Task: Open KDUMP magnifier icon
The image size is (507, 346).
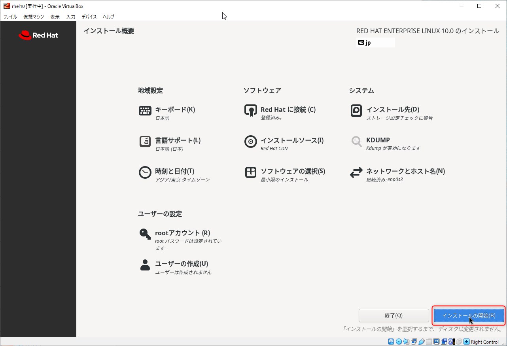Action: coord(356,142)
